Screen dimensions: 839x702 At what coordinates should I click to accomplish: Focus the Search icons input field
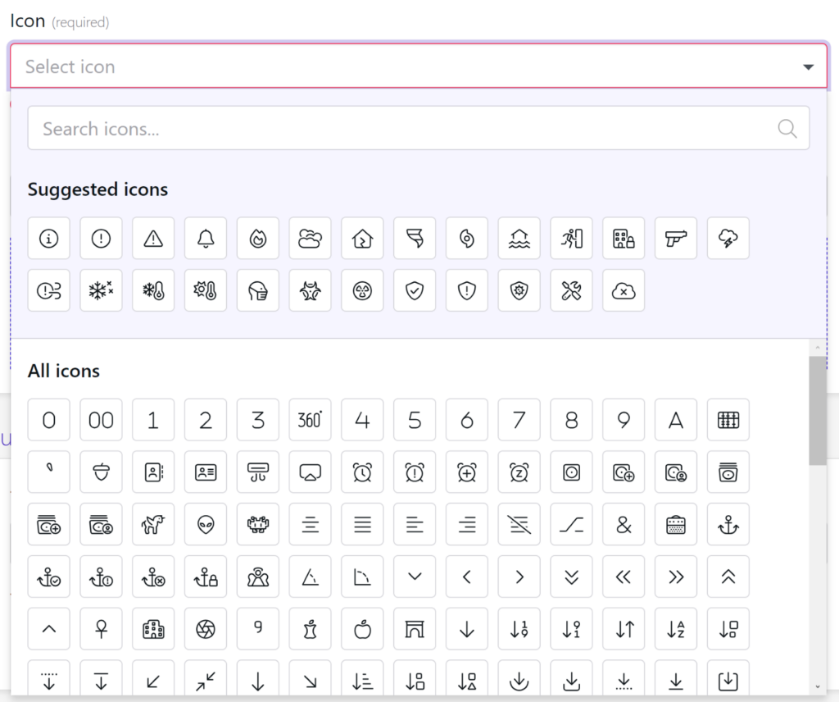401,128
